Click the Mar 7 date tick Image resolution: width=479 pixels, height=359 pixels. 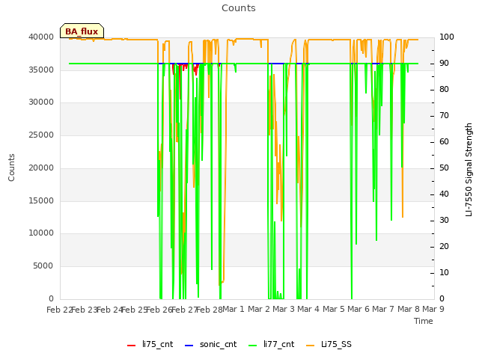click(383, 310)
